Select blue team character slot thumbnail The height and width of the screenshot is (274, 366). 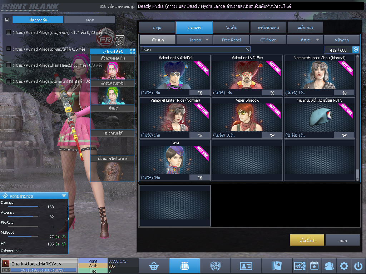(x=113, y=96)
